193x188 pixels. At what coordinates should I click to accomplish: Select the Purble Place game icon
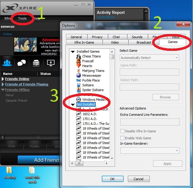click(79, 80)
